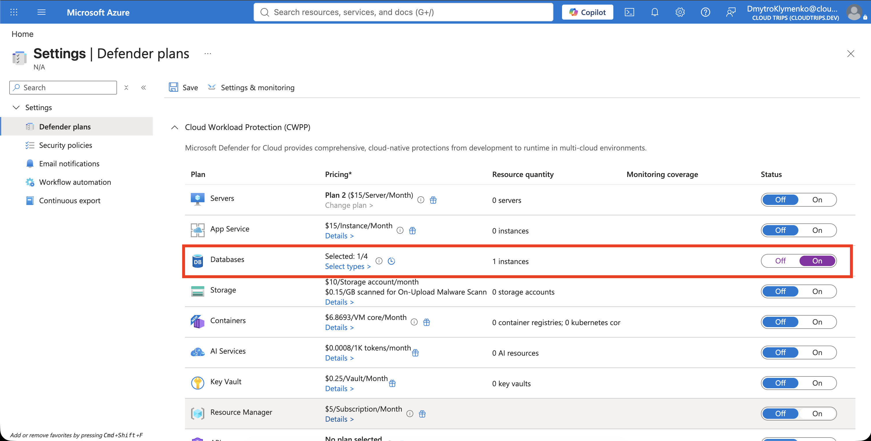This screenshot has width=871, height=441.
Task: Open the notifications bell
Action: click(x=655, y=12)
